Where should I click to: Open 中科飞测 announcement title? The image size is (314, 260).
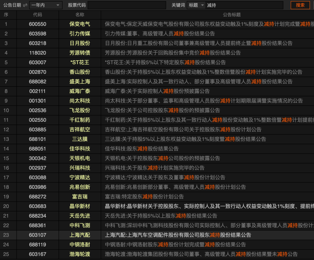pyautogui.click(x=209, y=225)
